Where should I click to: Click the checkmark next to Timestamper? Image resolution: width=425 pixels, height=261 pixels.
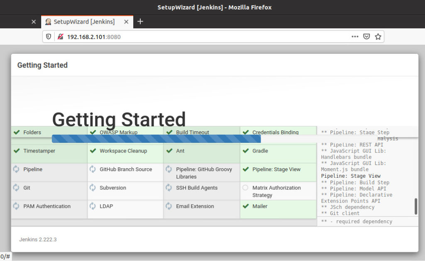(17, 151)
